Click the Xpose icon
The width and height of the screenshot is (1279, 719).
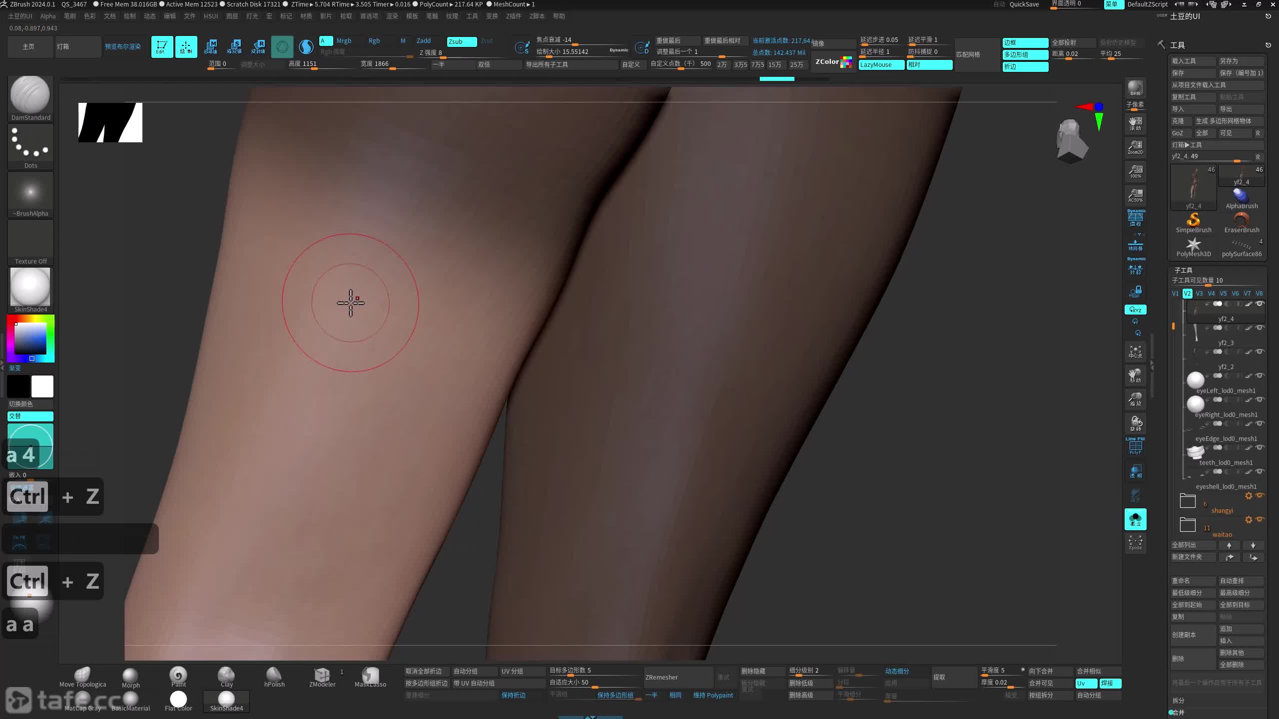[x=1135, y=543]
